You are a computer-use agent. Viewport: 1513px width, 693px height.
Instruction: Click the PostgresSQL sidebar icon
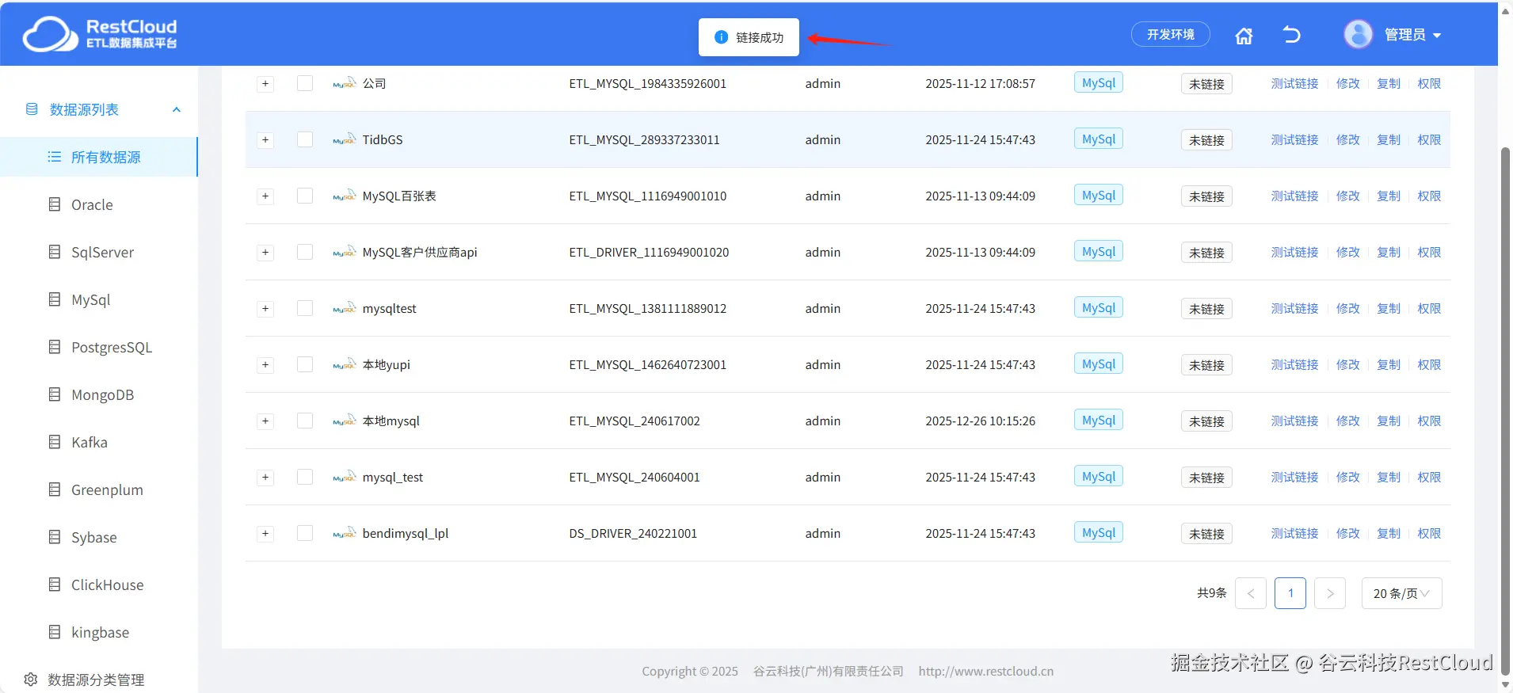55,347
